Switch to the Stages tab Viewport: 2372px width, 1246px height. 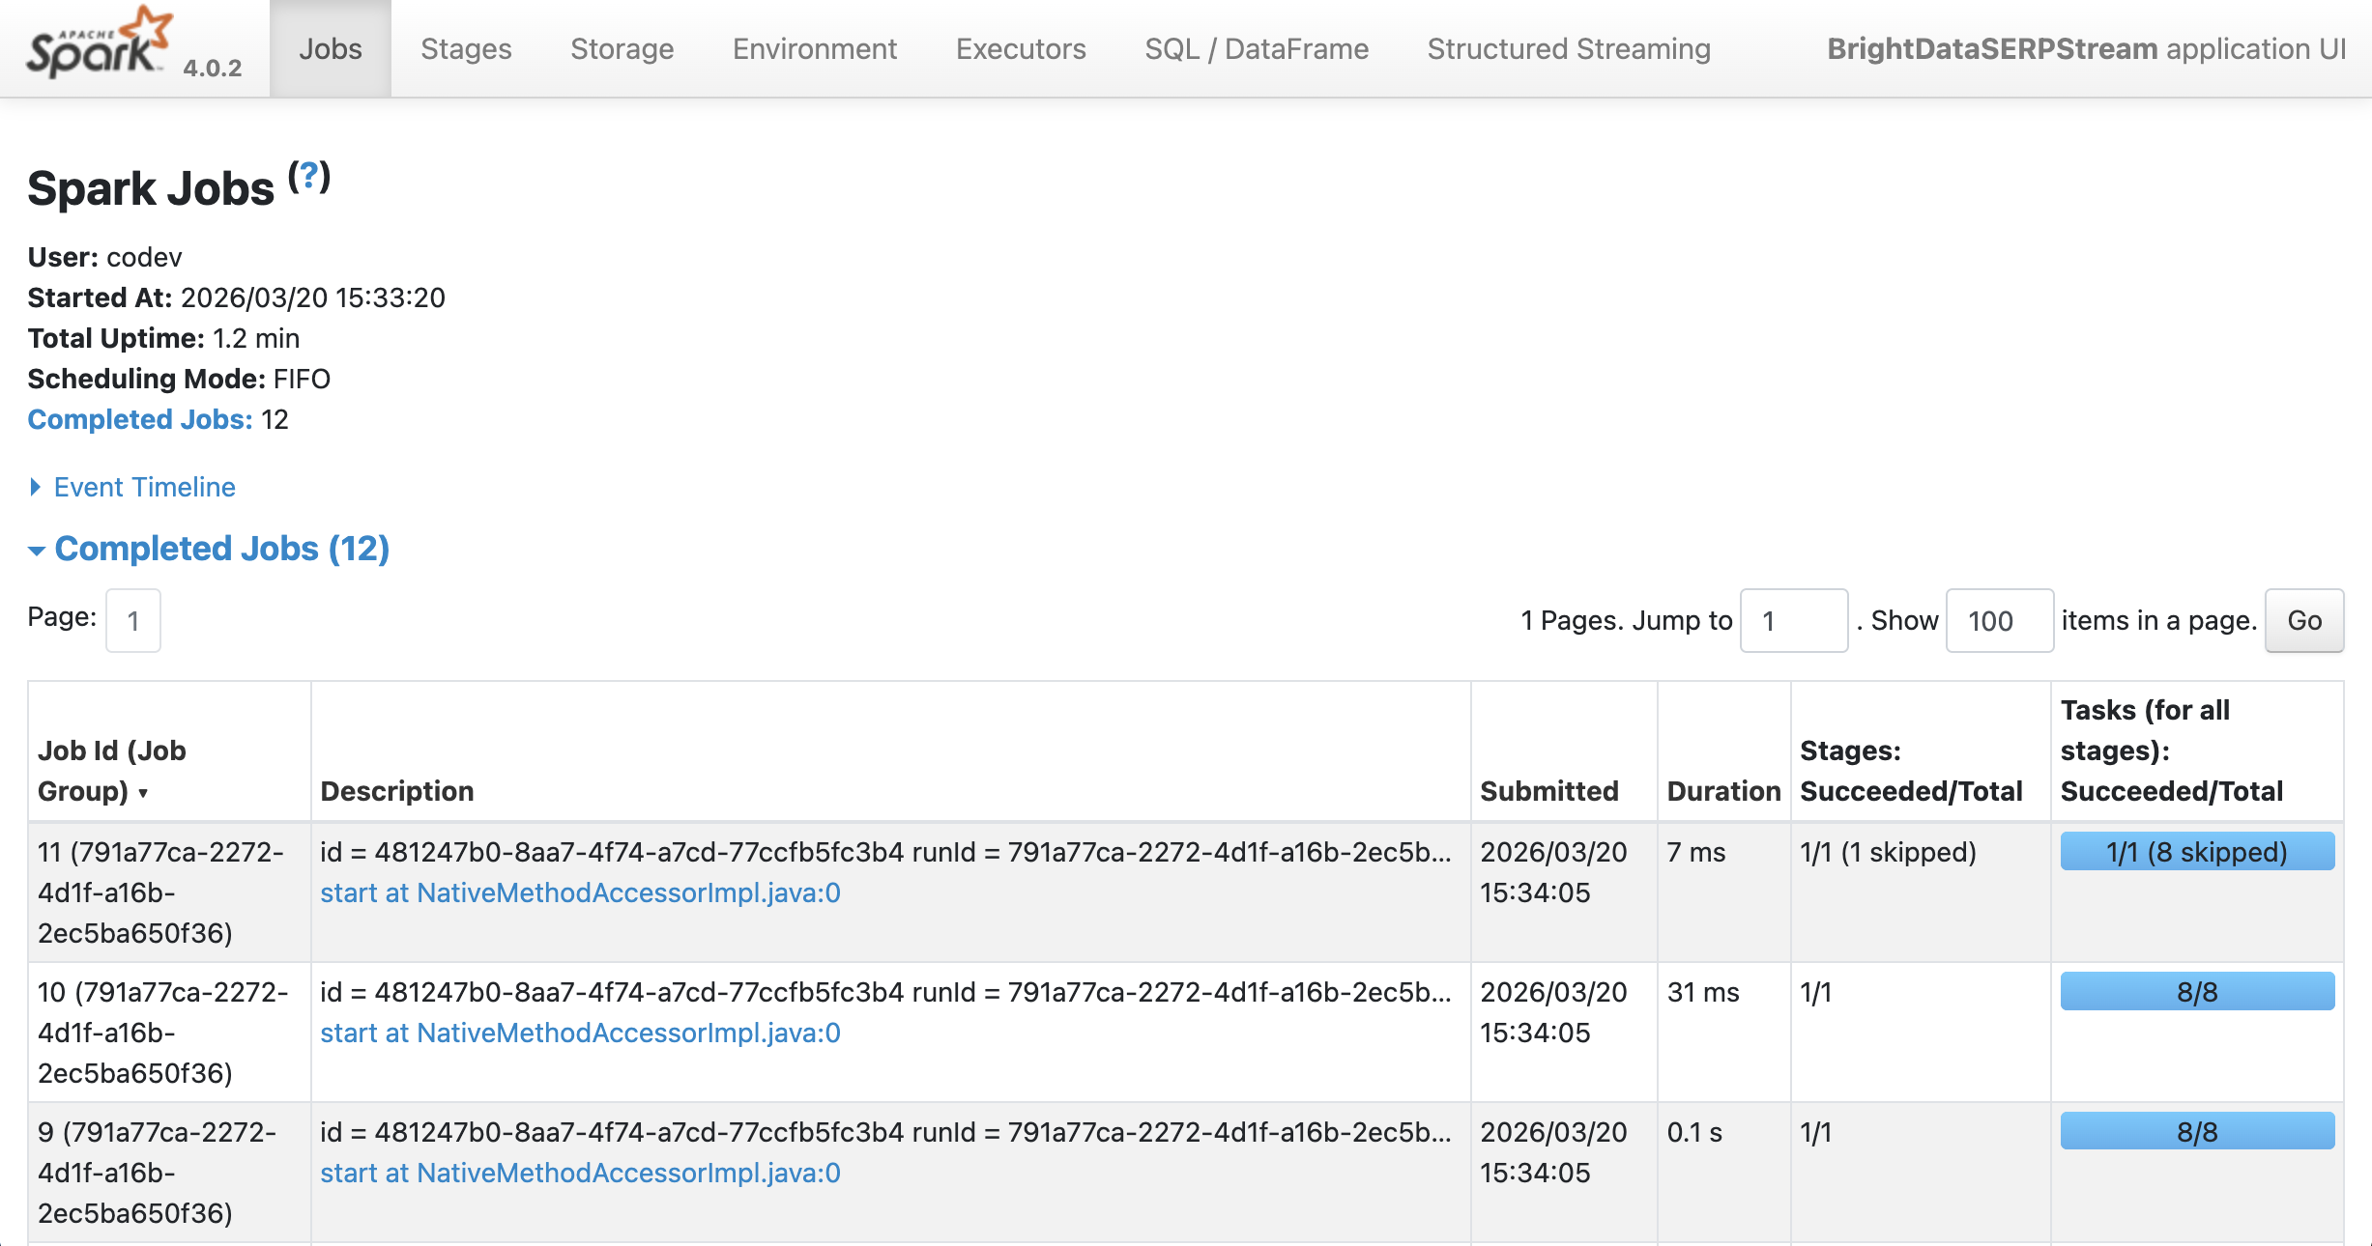coord(466,48)
